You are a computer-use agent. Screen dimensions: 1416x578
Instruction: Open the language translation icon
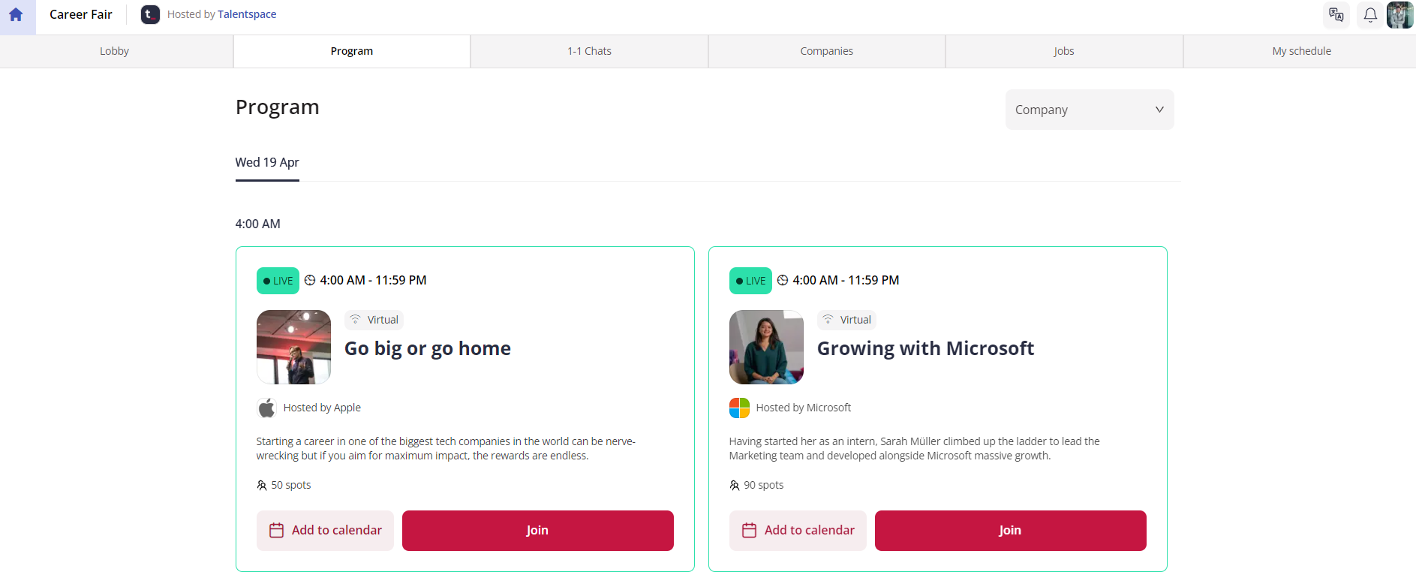tap(1336, 15)
